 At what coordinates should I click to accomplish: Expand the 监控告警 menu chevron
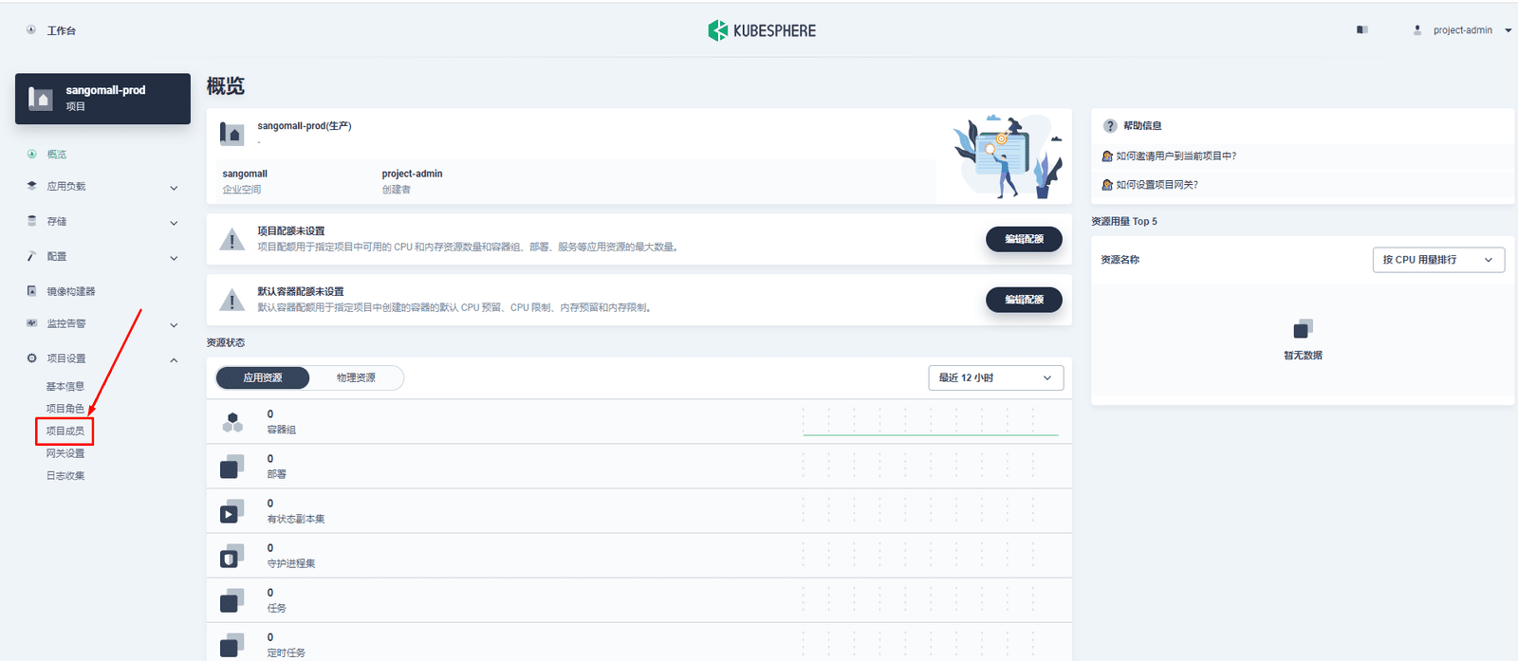pos(174,325)
